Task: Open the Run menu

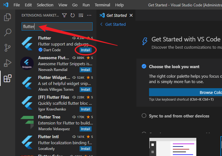Action: tap(86, 5)
